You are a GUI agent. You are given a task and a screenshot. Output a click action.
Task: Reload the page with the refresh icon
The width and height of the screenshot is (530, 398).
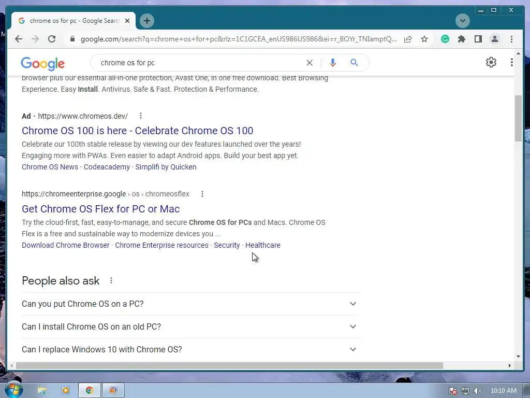pyautogui.click(x=52, y=39)
